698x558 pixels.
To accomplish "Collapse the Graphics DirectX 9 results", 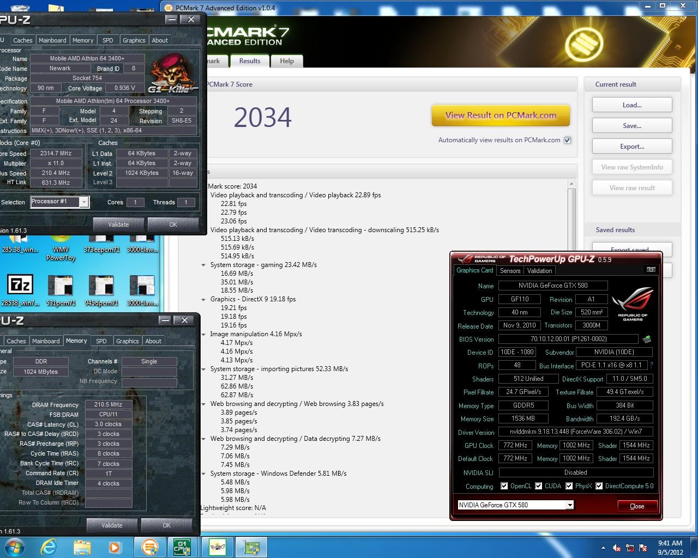I will [203, 299].
